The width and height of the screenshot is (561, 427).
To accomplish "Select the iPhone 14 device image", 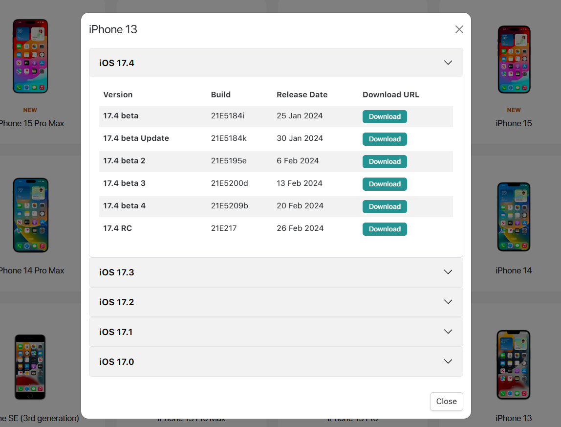I will (x=514, y=217).
